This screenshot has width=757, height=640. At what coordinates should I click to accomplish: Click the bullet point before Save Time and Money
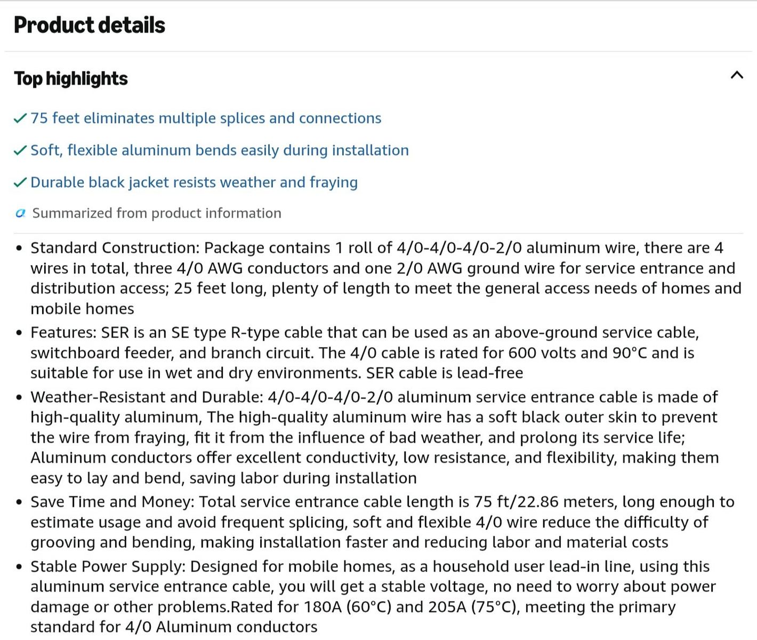coord(19,502)
